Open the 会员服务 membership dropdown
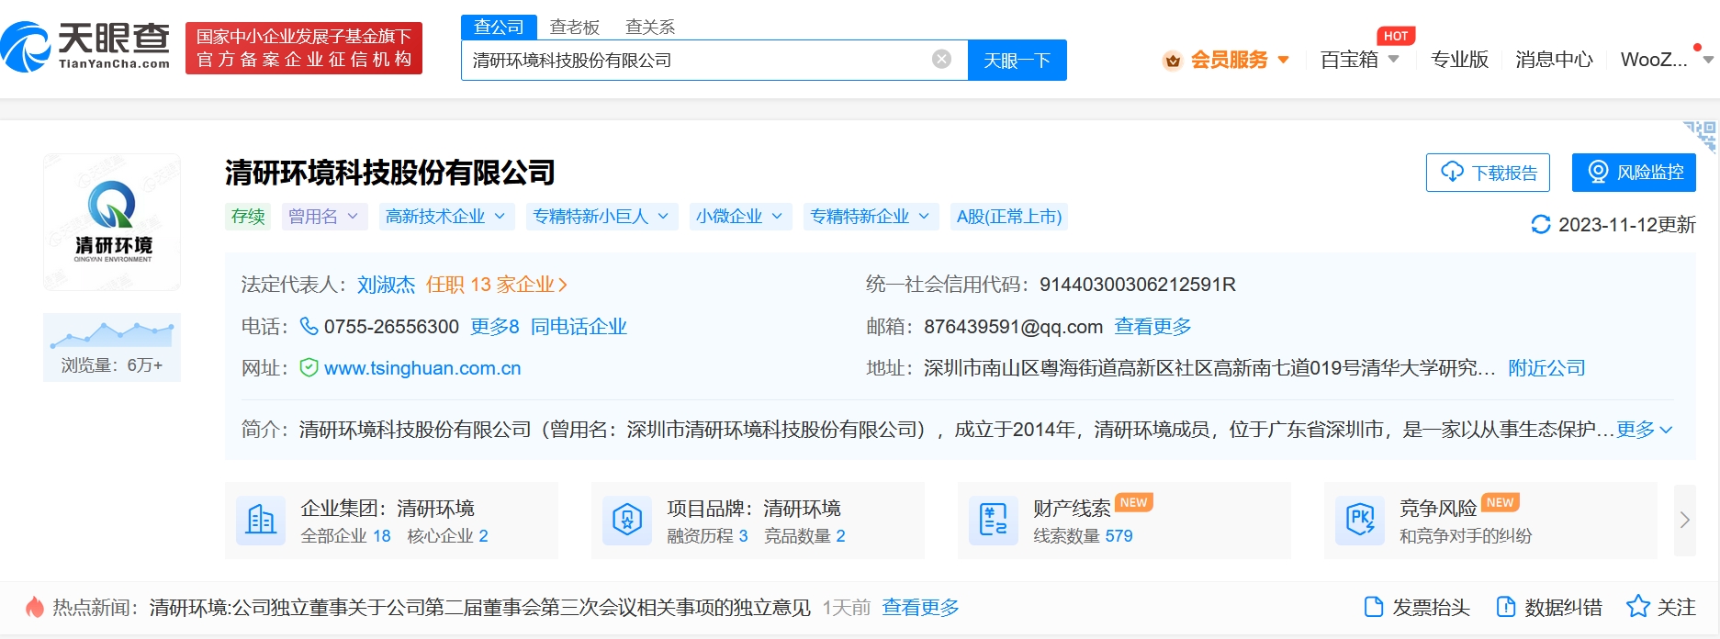 tap(1228, 60)
